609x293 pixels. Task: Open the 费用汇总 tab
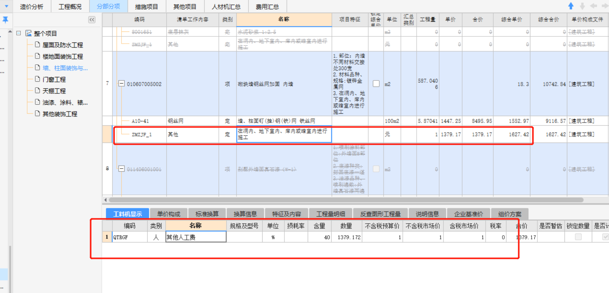tap(268, 7)
